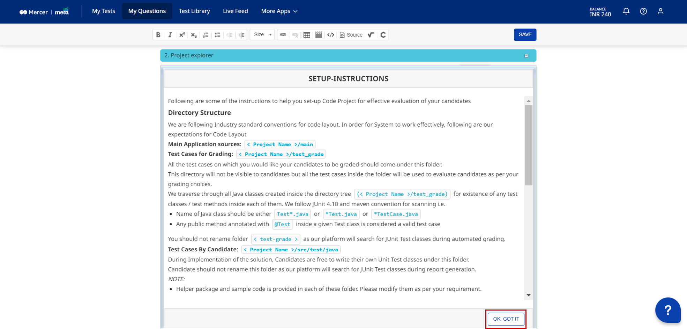
Task: Save the question
Action: point(525,34)
